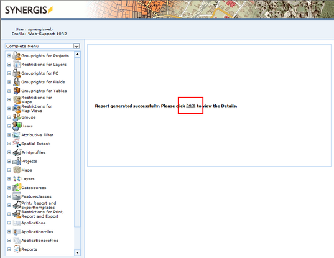Click the Attributive Filter icon
This screenshot has height=258, width=334.
(x=17, y=135)
